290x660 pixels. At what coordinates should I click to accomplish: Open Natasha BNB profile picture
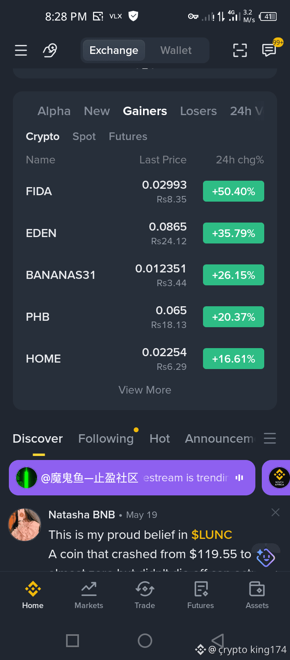point(25,524)
